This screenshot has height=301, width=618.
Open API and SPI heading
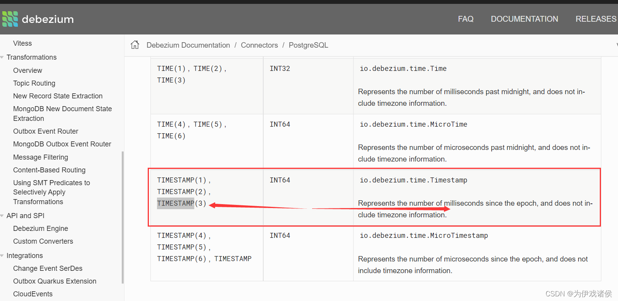tap(26, 216)
